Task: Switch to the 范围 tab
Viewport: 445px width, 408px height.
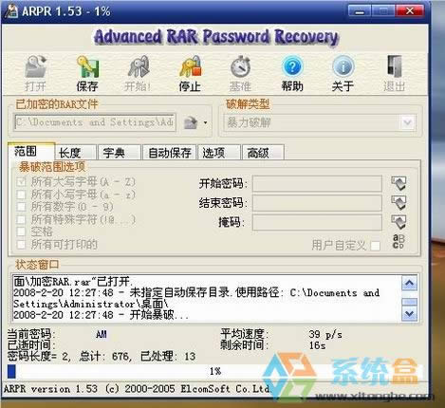Action: (x=31, y=151)
